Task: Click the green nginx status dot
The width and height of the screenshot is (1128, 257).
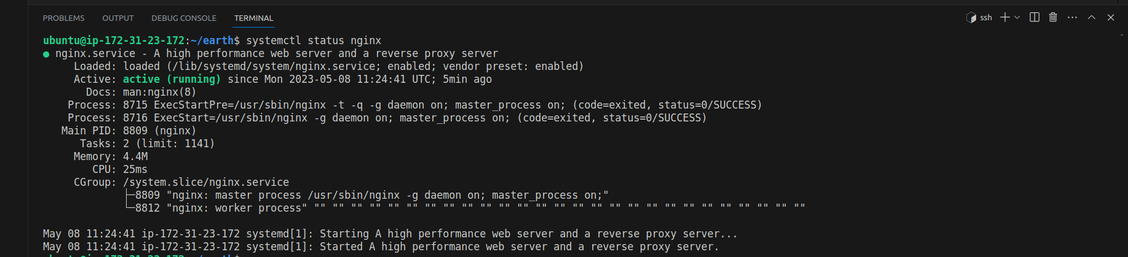Action: click(46, 54)
